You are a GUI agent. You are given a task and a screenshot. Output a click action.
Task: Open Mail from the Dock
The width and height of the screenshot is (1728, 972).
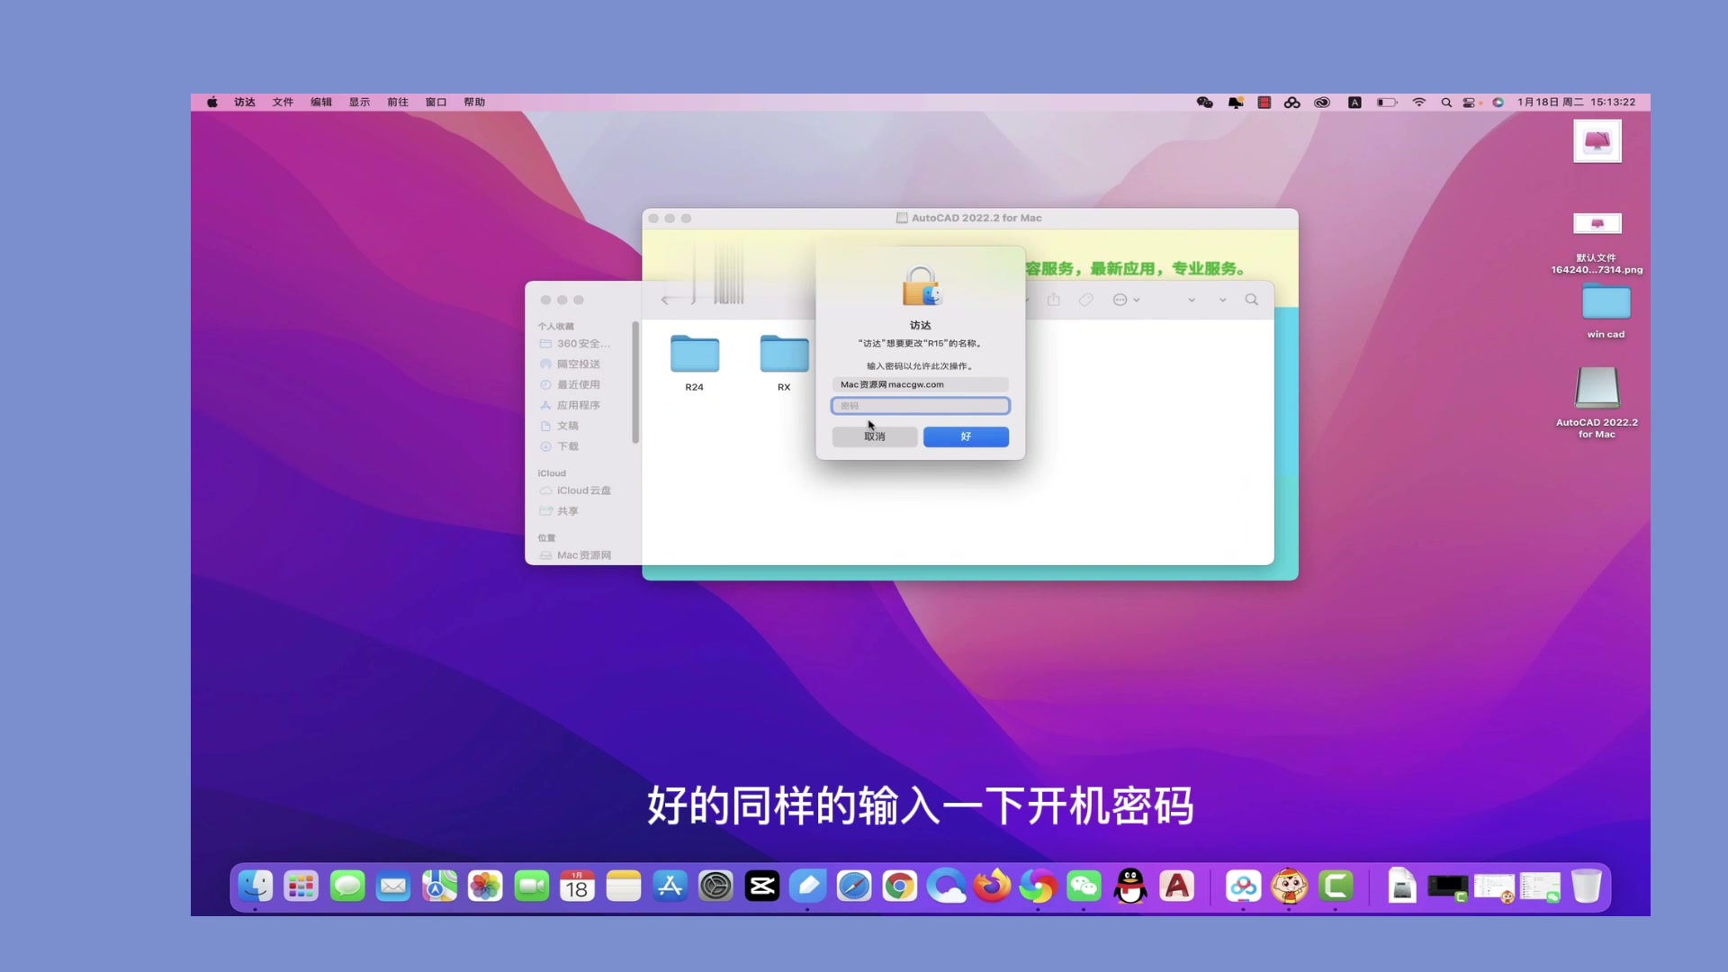point(393,886)
